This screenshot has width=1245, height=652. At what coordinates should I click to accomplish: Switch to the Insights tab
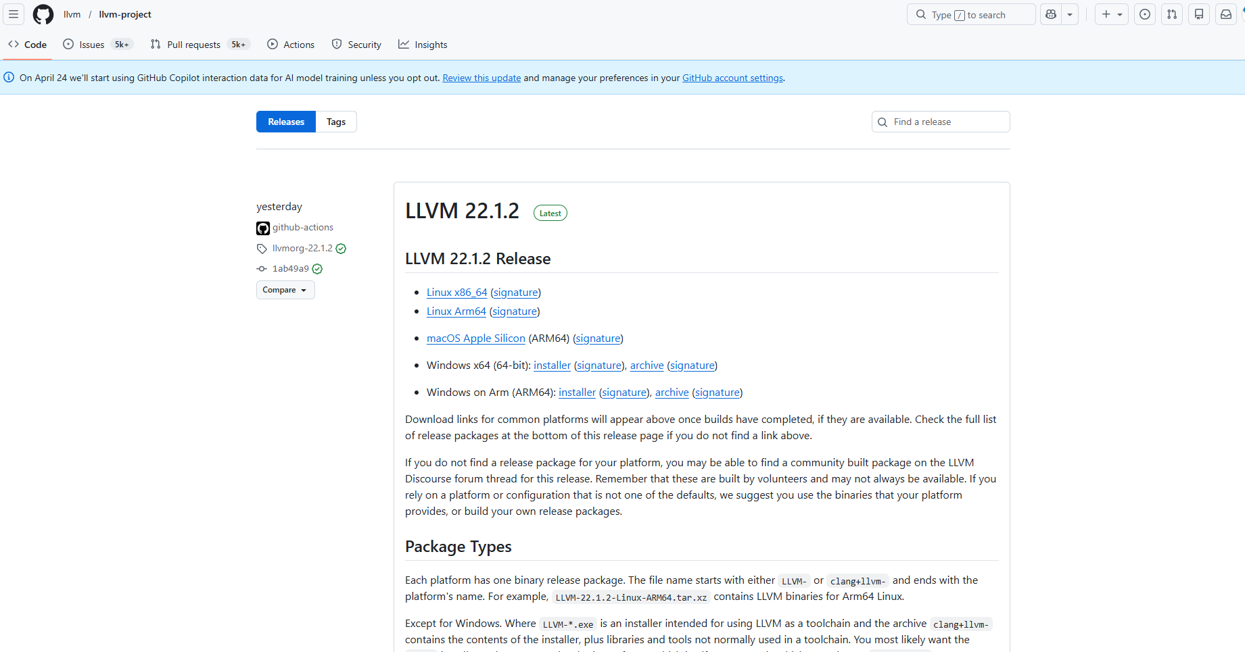pos(423,45)
